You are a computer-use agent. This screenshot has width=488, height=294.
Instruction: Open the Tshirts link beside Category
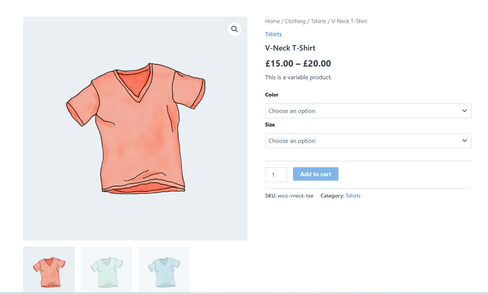[x=353, y=196]
